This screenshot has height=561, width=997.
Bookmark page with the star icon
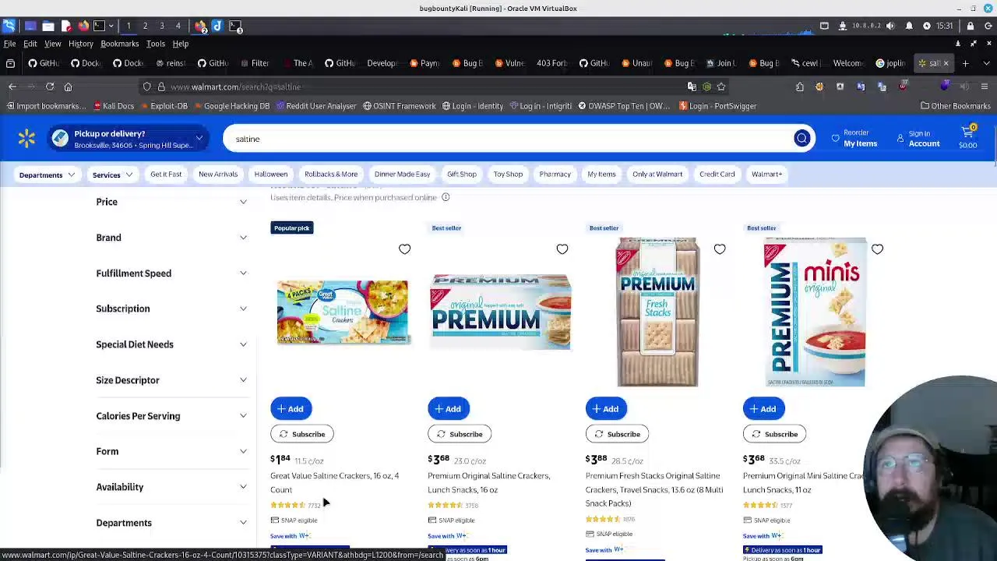(x=721, y=86)
